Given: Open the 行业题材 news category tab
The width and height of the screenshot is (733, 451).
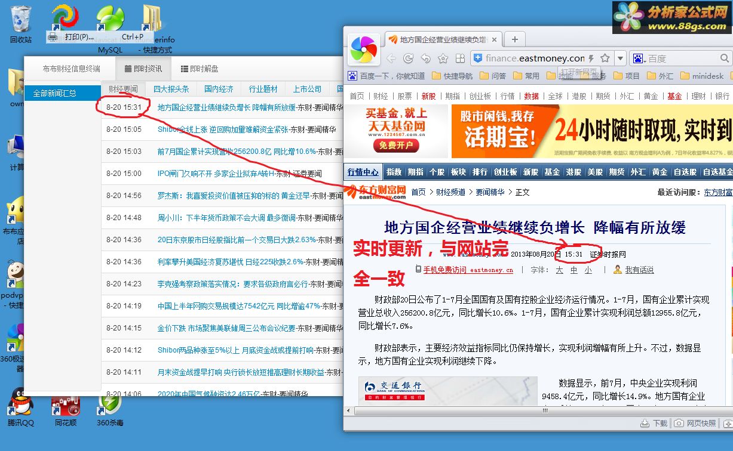Looking at the screenshot, I should click(263, 89).
